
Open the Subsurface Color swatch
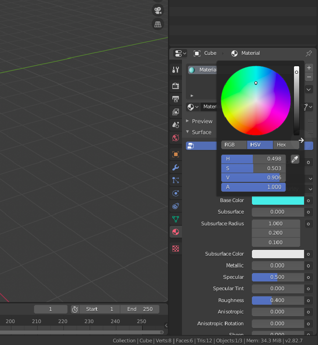(x=278, y=254)
